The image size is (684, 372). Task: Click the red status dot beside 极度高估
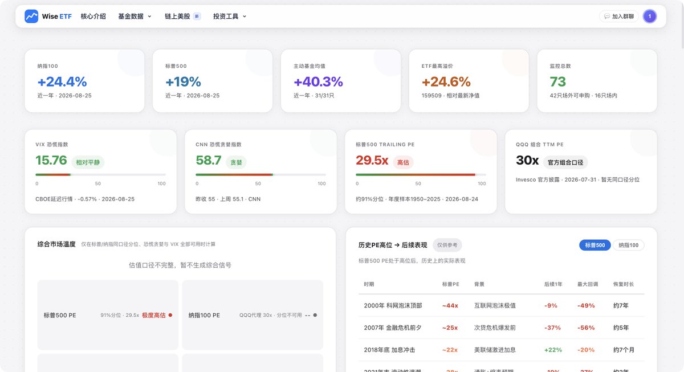(170, 315)
